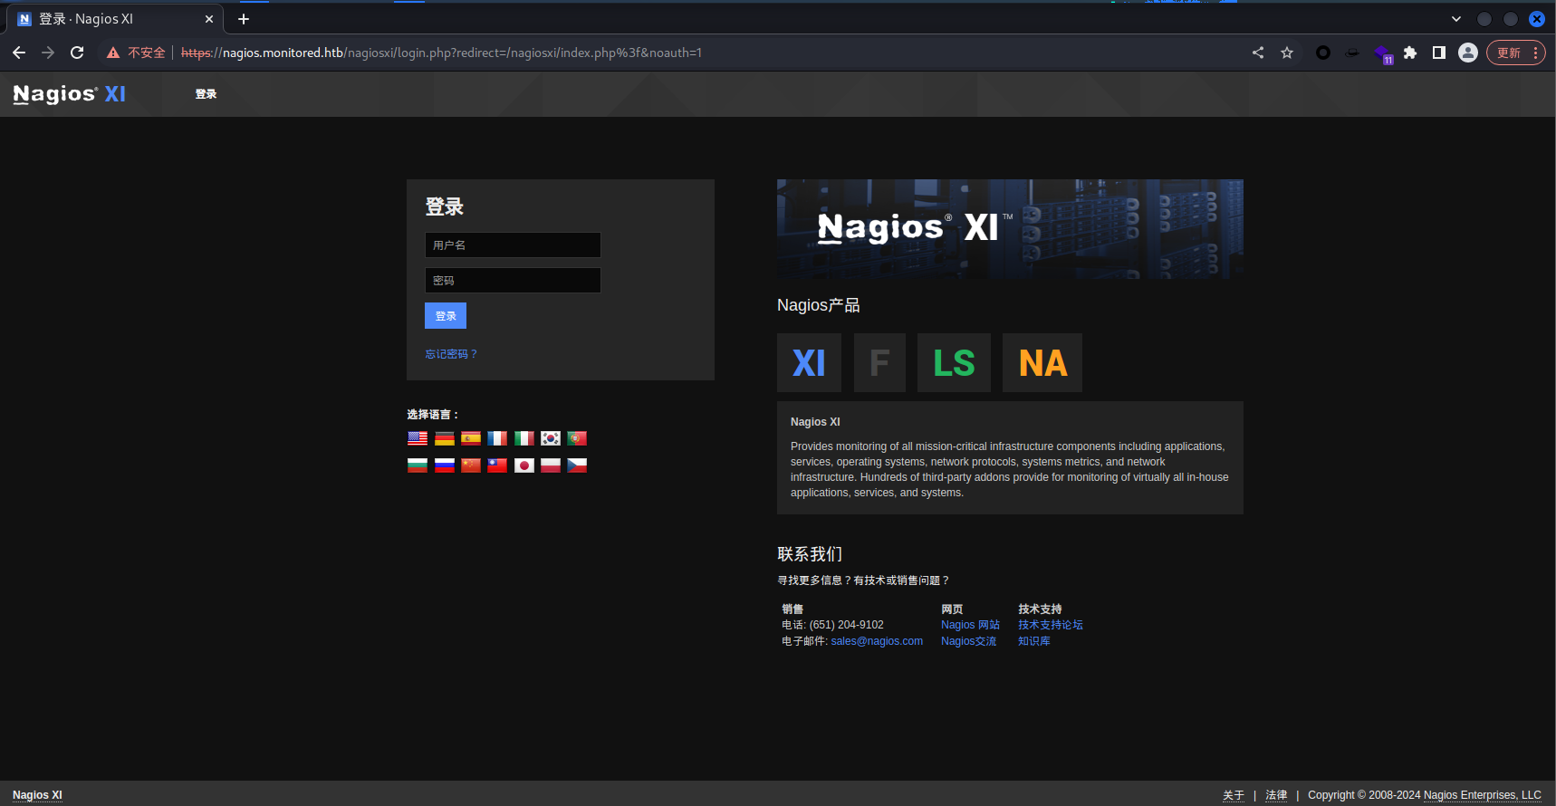Click the purple extension with badge 11

(1382, 53)
